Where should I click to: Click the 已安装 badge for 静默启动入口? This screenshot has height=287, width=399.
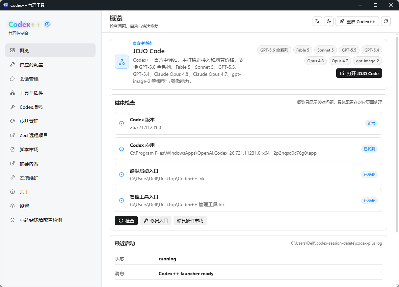[370, 174]
